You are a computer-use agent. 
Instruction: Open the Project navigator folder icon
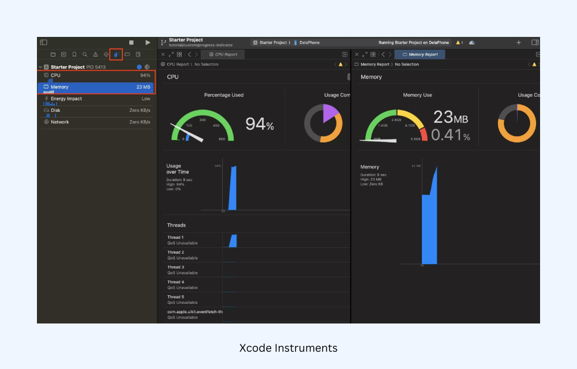click(53, 54)
